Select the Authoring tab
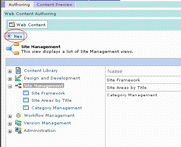Image resolution: width=181 pixels, height=147 pixels. click(19, 5)
